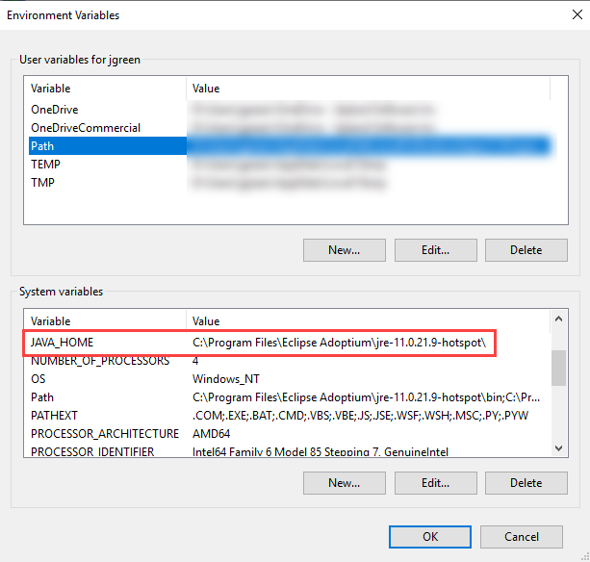Close the Environment Variables dialog

pyautogui.click(x=570, y=15)
